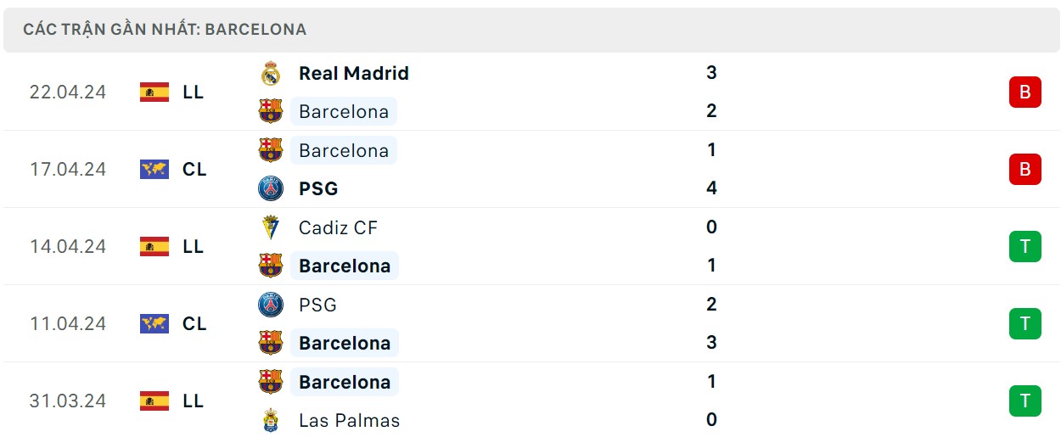The width and height of the screenshot is (1061, 437).
Task: Select Barcelona in the 31.03.24 match
Action: point(345,382)
